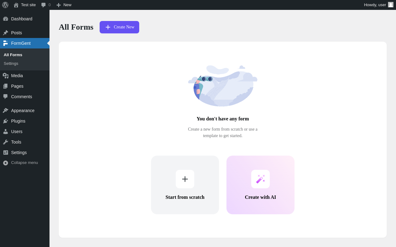Click the empty-state binoculars illustration
The width and height of the screenshot is (396, 247).
tap(223, 86)
